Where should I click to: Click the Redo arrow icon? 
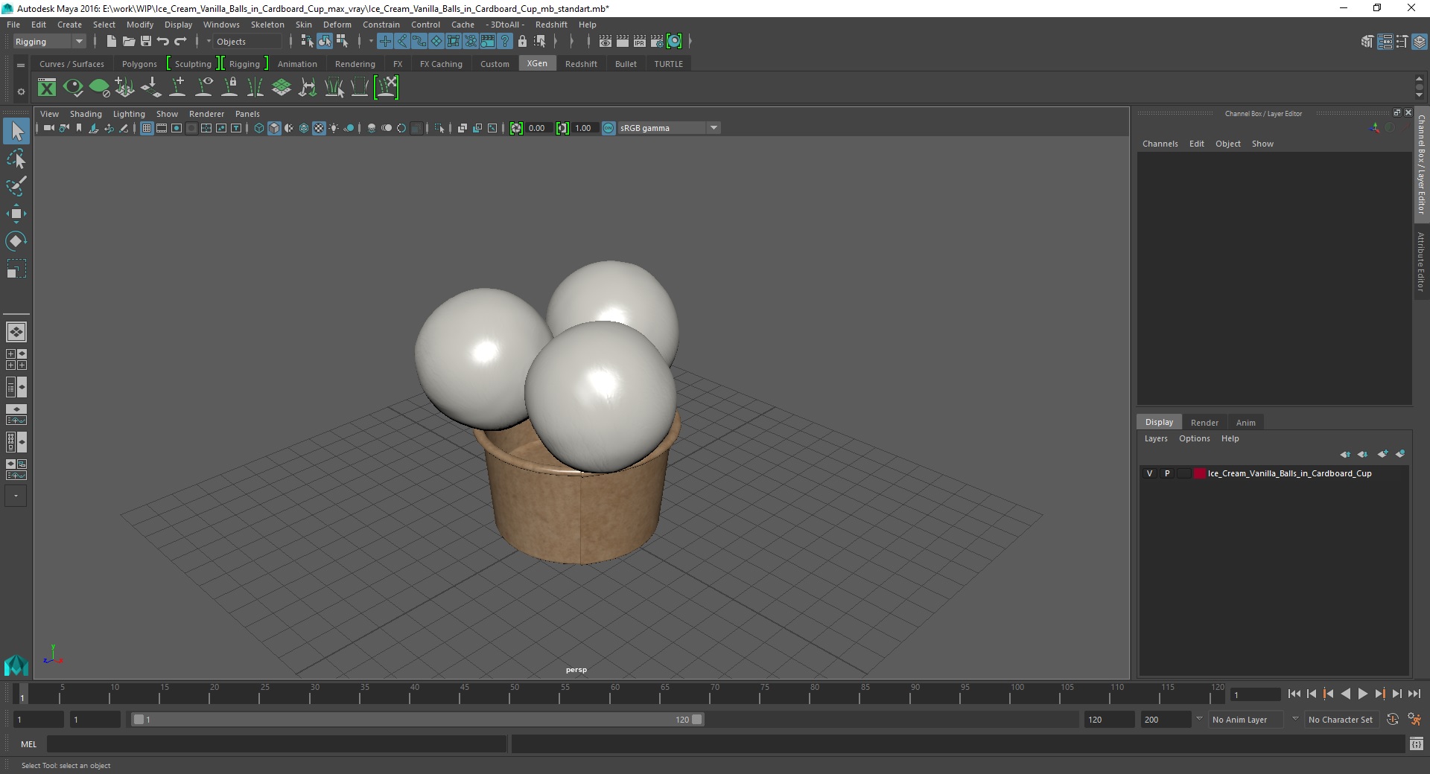(180, 42)
